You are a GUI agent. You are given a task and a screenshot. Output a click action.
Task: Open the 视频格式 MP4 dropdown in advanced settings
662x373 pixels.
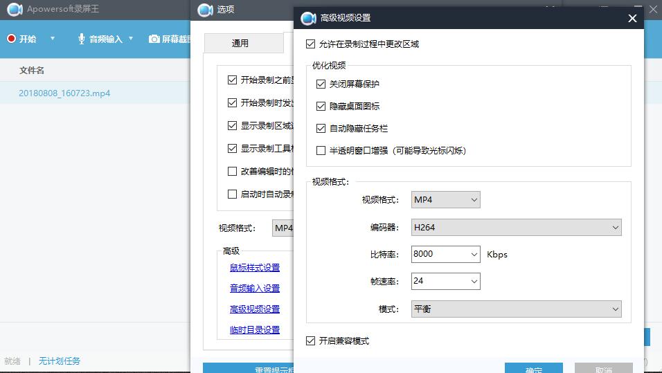pyautogui.click(x=445, y=199)
